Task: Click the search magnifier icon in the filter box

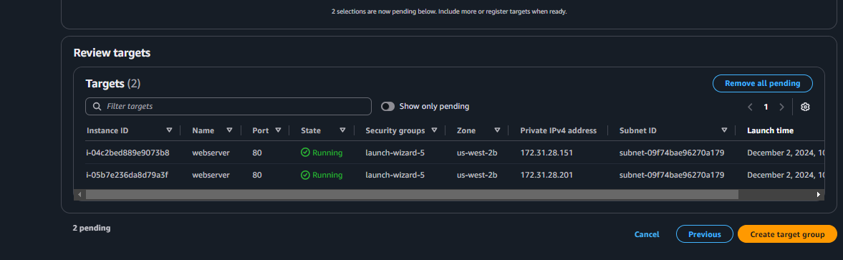Action: pos(97,106)
